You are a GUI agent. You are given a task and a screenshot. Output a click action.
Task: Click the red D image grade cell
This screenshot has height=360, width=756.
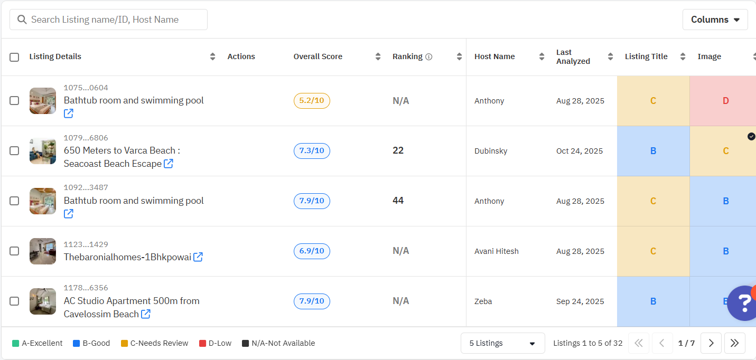pyautogui.click(x=725, y=101)
